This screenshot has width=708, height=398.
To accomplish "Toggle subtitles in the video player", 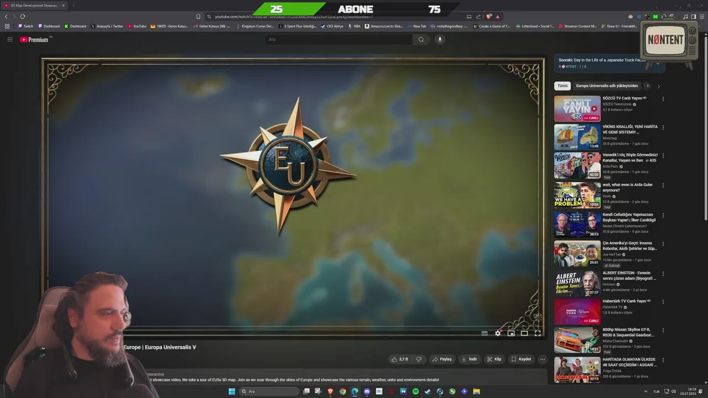I will (x=485, y=333).
